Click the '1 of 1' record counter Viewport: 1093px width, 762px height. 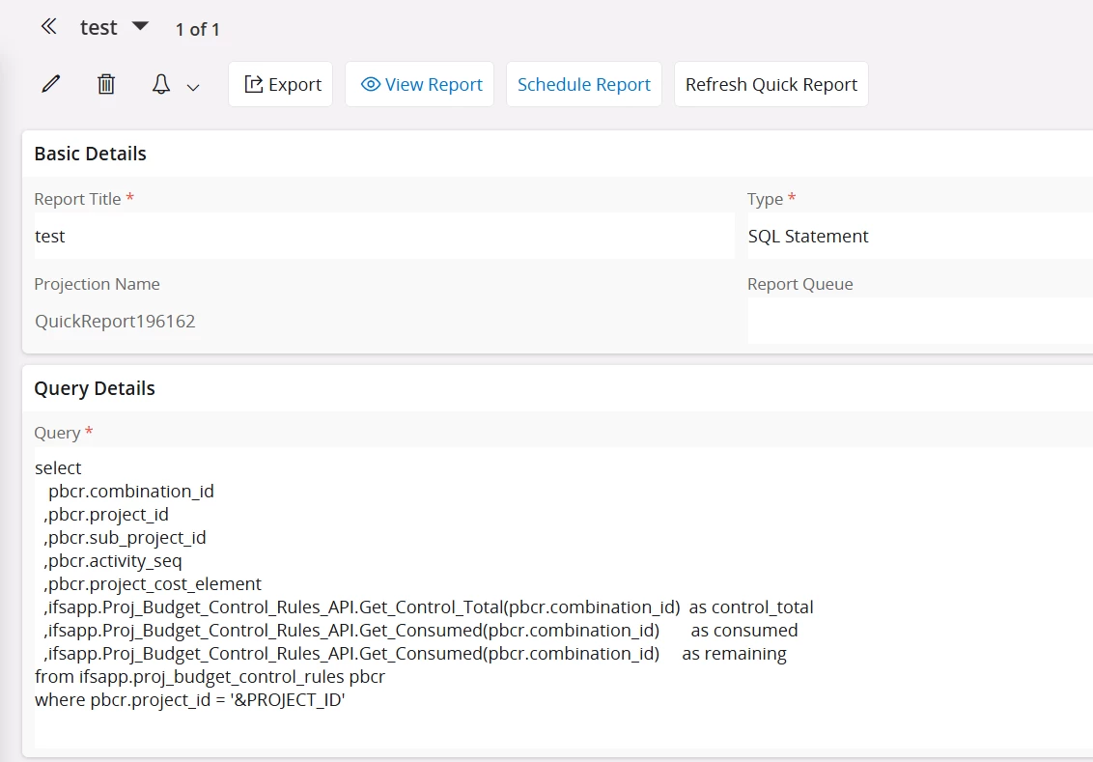(x=198, y=30)
